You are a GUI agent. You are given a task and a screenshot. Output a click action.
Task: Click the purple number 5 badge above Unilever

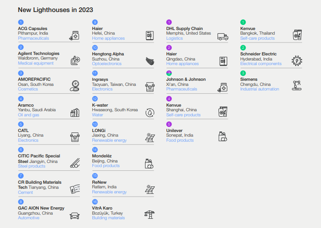(169, 124)
